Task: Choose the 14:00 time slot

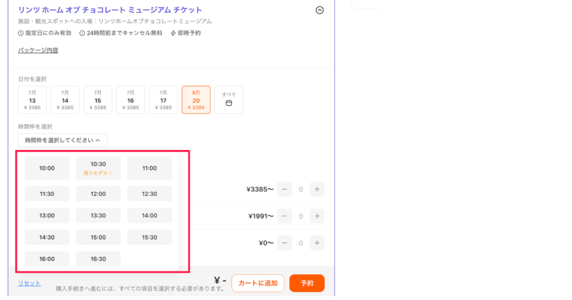Action: [150, 216]
